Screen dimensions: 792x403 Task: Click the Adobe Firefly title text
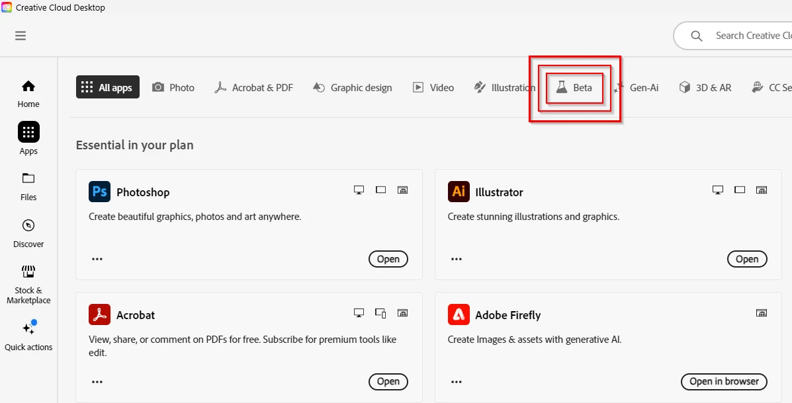click(x=507, y=315)
